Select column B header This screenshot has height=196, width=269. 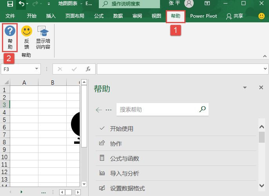coord(52,82)
